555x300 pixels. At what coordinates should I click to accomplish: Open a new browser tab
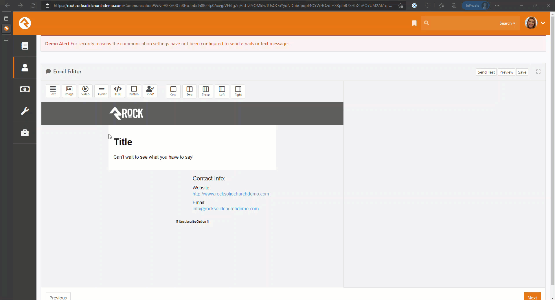[x=6, y=41]
